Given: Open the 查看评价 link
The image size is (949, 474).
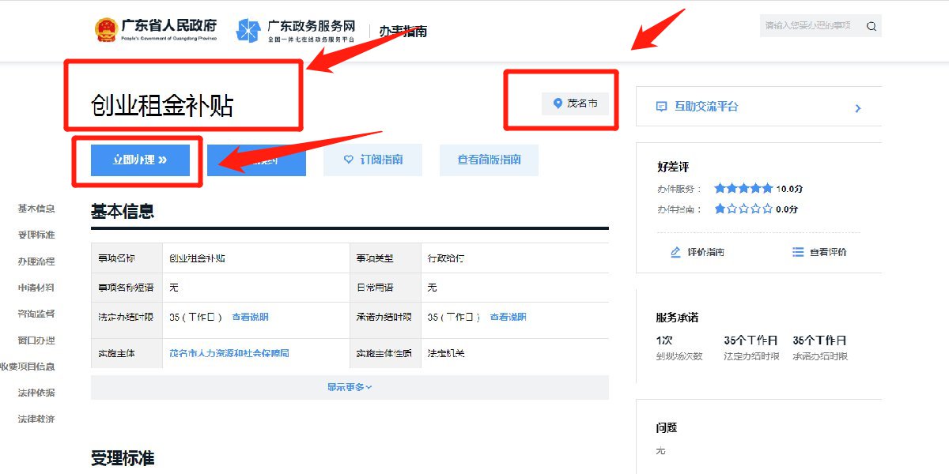Looking at the screenshot, I should (x=828, y=252).
